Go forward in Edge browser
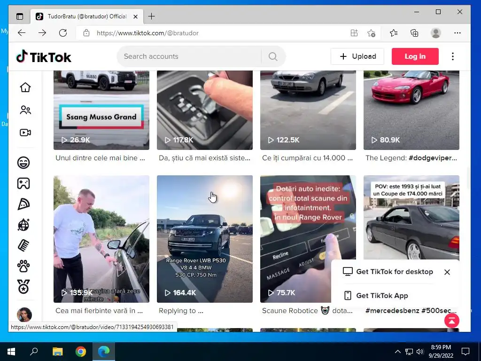 [42, 33]
